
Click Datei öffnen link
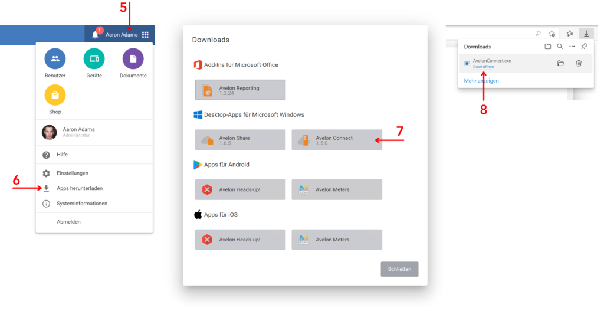click(x=483, y=67)
